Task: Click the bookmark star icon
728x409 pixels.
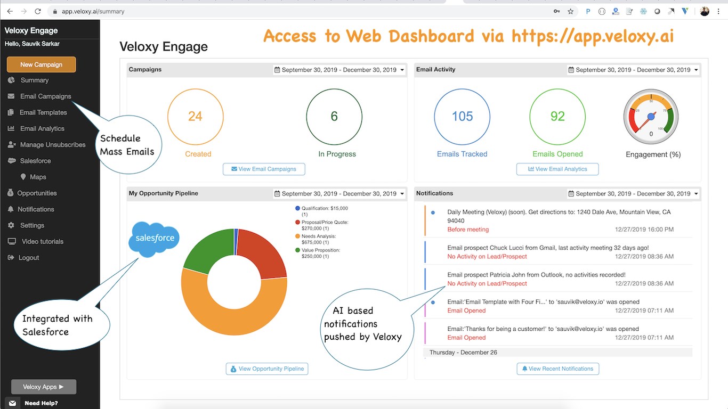Action: click(571, 11)
